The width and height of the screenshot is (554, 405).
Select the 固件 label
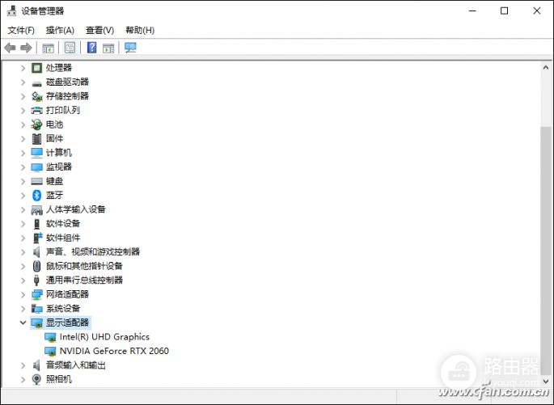(54, 138)
